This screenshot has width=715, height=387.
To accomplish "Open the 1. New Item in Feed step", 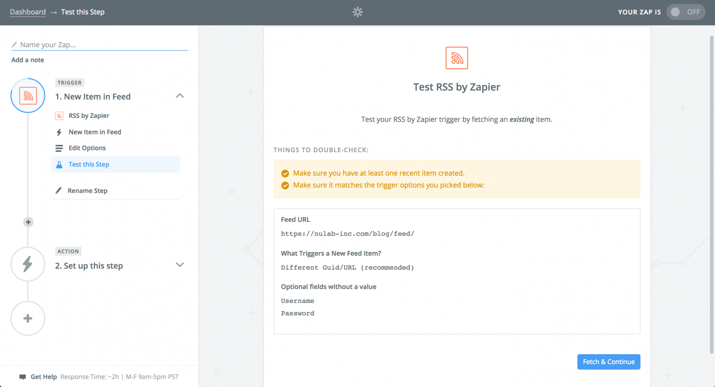I will pyautogui.click(x=92, y=96).
